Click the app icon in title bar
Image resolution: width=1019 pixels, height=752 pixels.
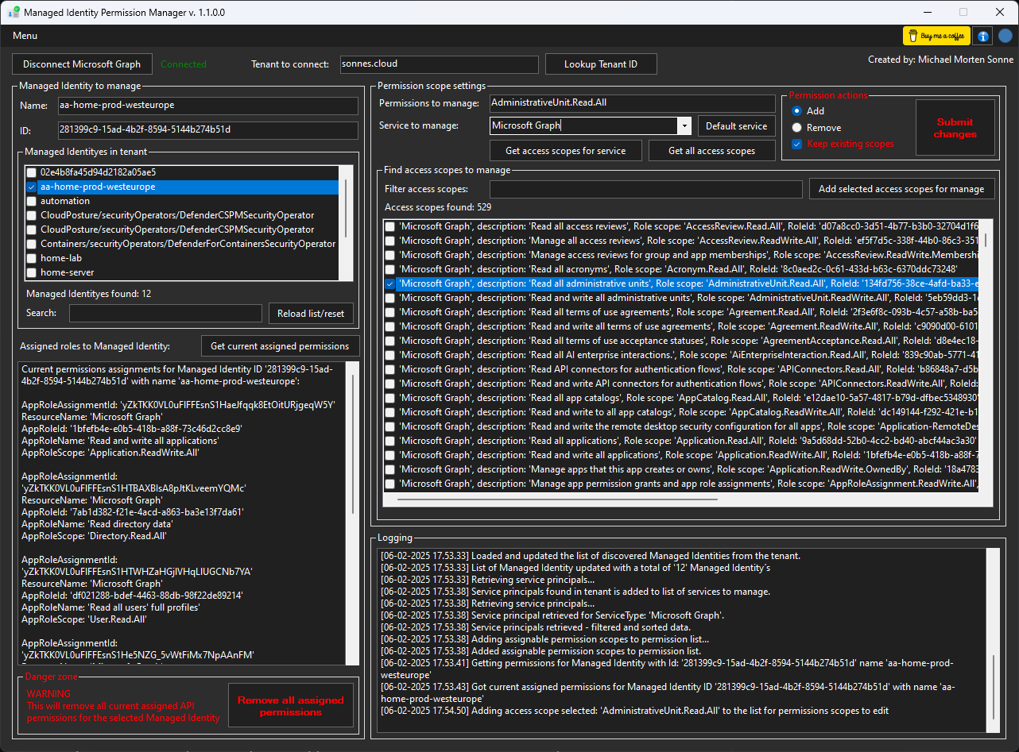click(13, 13)
